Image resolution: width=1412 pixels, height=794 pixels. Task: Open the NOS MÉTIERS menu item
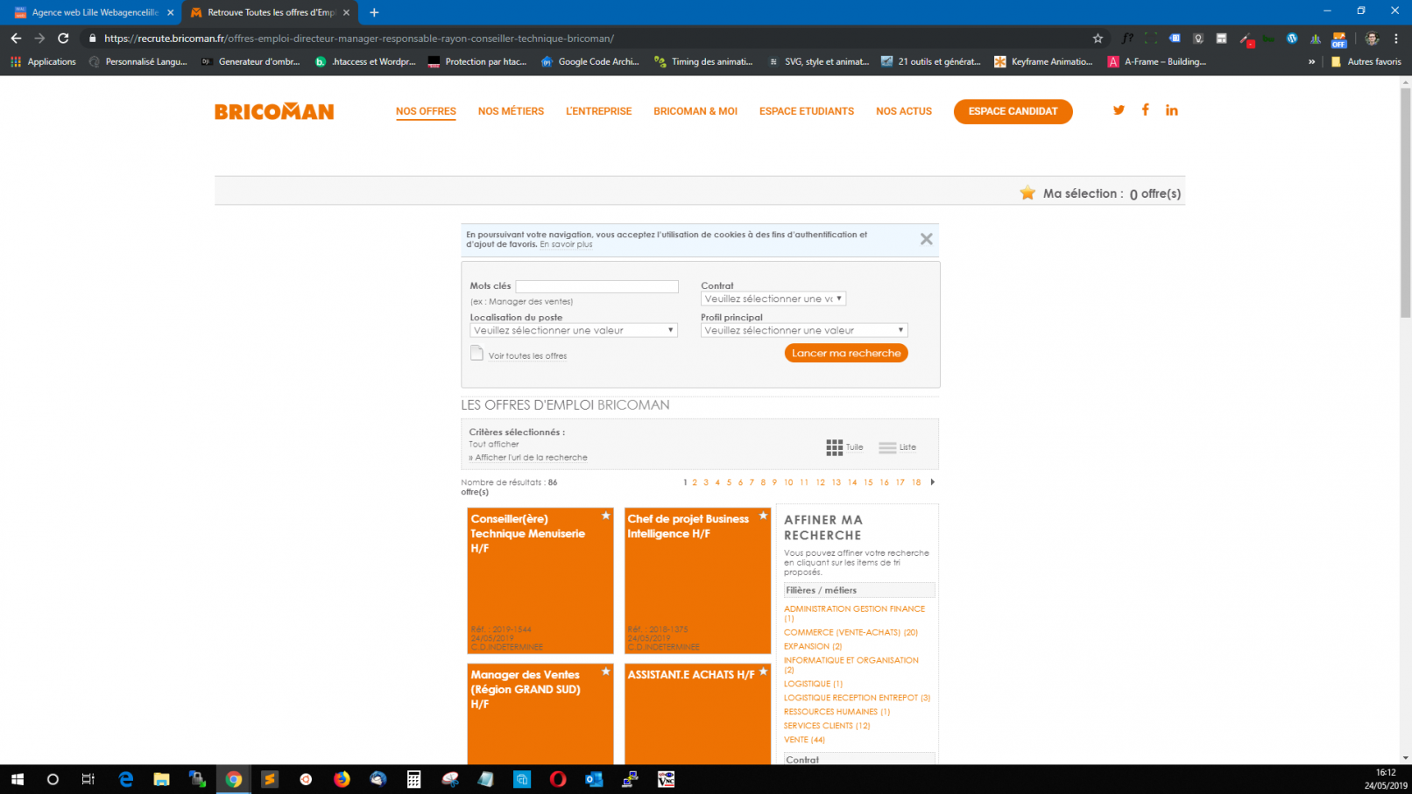coord(511,111)
